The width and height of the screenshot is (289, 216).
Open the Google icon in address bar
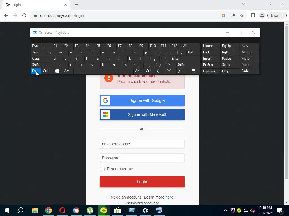224,16
